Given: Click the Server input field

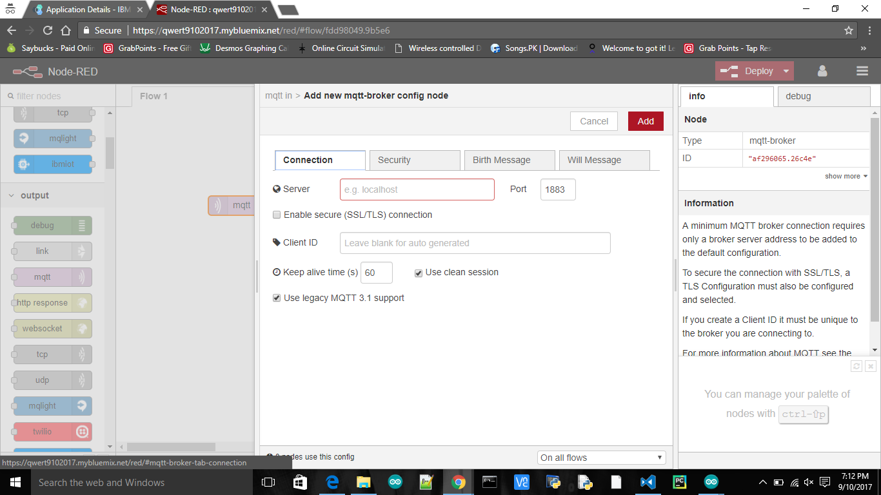Looking at the screenshot, I should point(417,189).
